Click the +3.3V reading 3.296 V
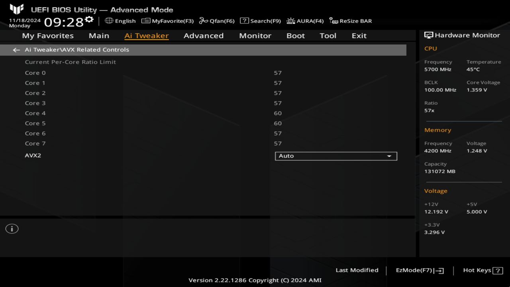510x287 pixels. pyautogui.click(x=435, y=232)
